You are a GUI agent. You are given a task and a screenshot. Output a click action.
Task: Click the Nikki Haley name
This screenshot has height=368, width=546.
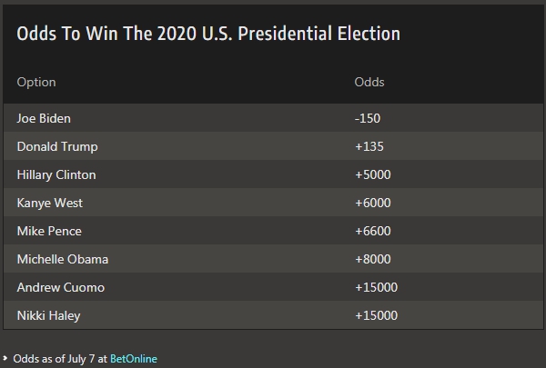click(x=49, y=315)
